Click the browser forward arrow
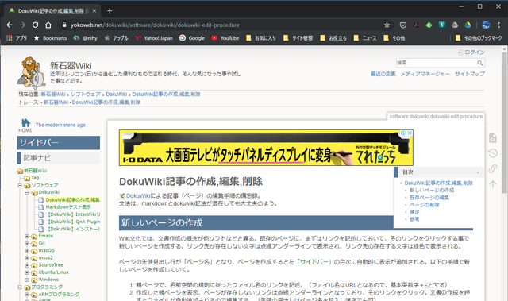Screen dimensions: 508x301 pos(22,25)
